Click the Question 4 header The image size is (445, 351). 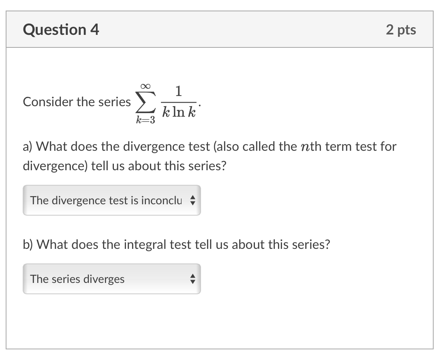61,29
